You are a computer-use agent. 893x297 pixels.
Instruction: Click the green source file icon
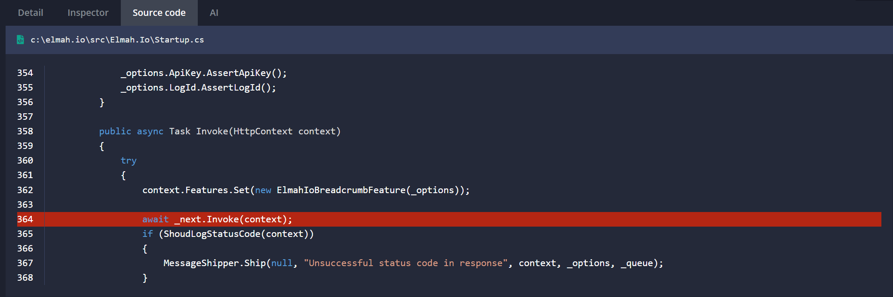pyautogui.click(x=20, y=39)
